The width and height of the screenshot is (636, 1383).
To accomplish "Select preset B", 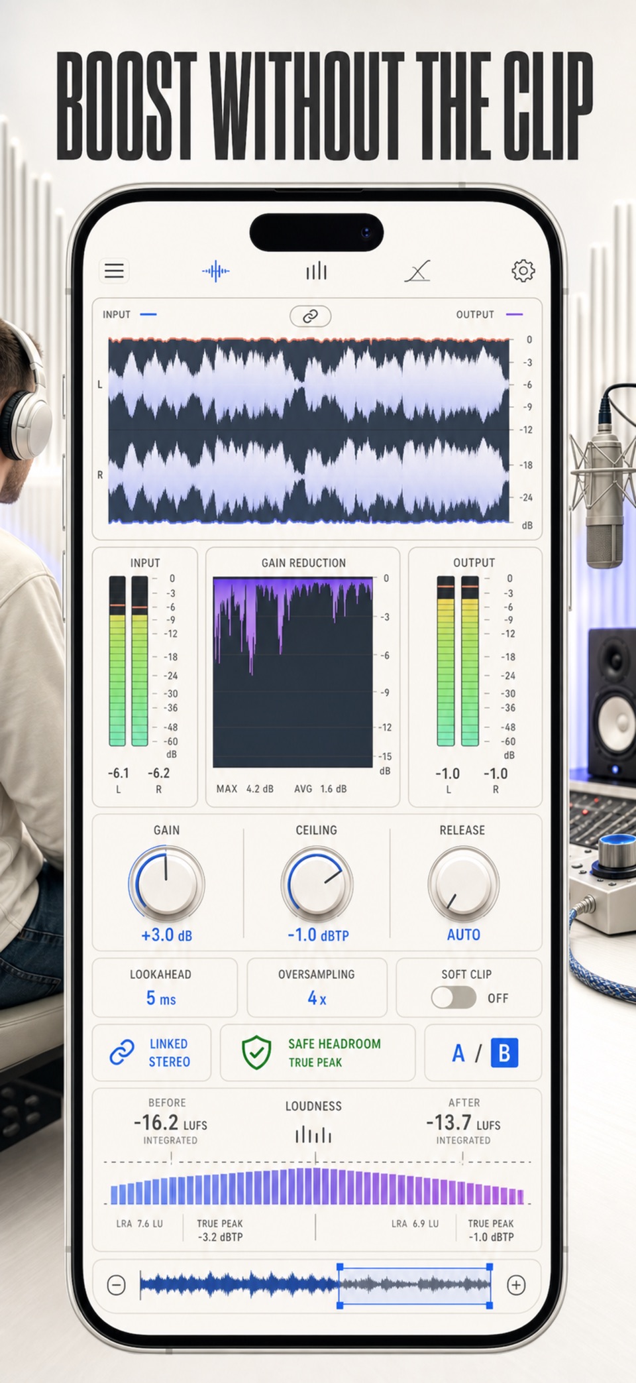I will pyautogui.click(x=504, y=1053).
